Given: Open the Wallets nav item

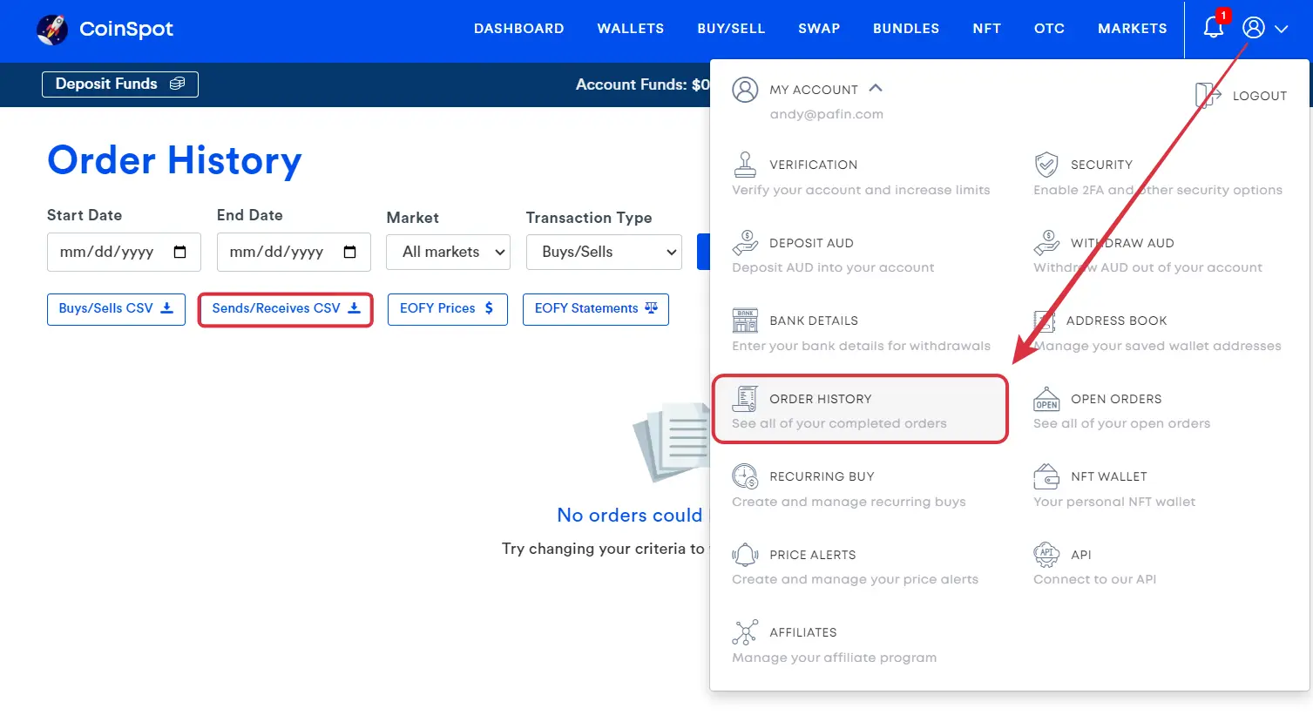Looking at the screenshot, I should (x=631, y=29).
